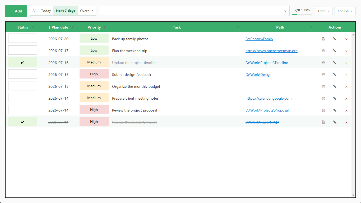
Task: Open the Path column filter arrow
Action: [311, 27]
